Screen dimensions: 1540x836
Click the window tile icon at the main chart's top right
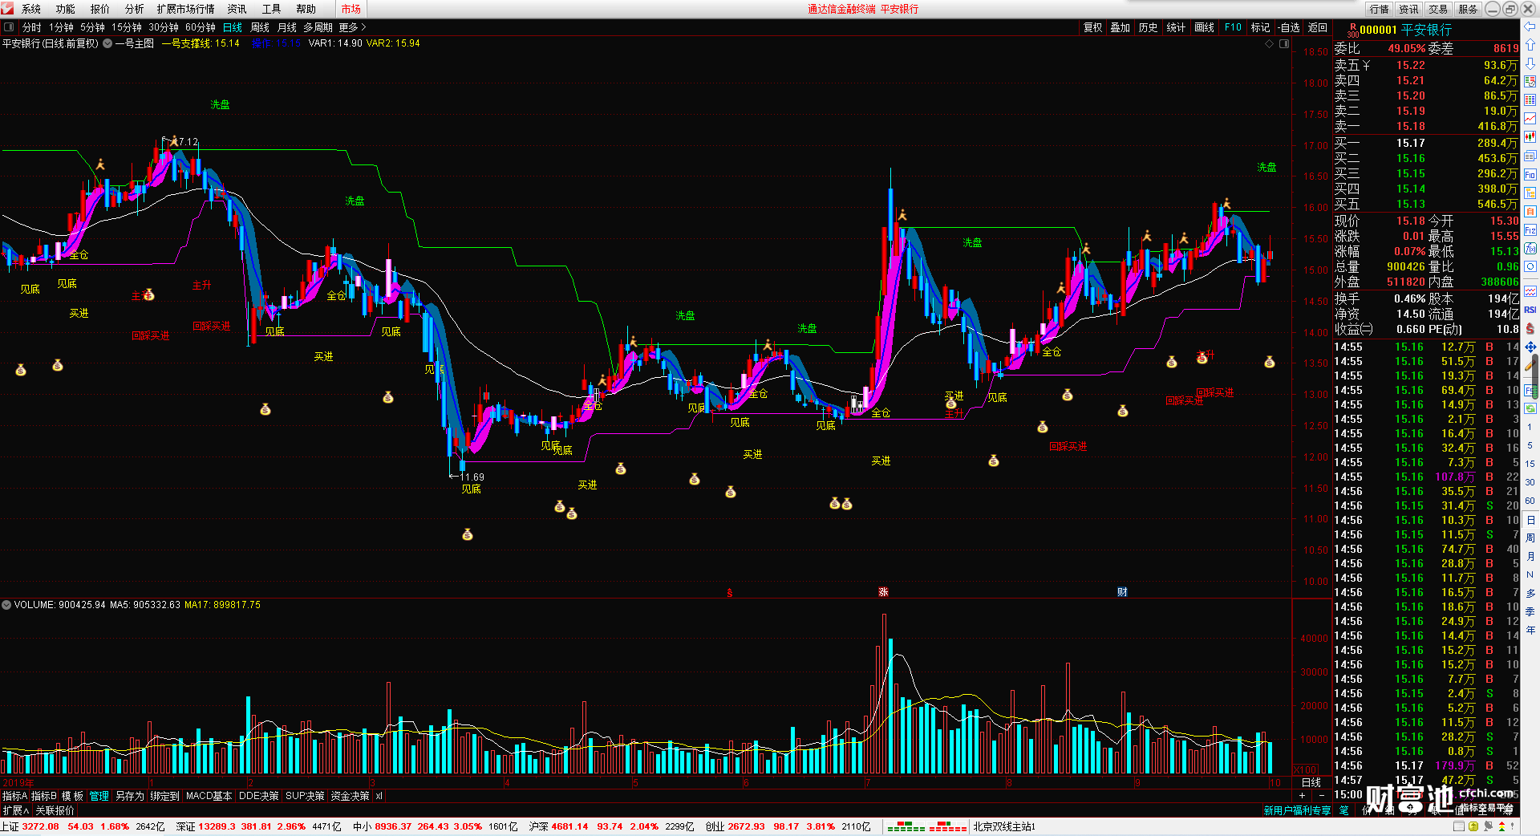coord(1283,43)
